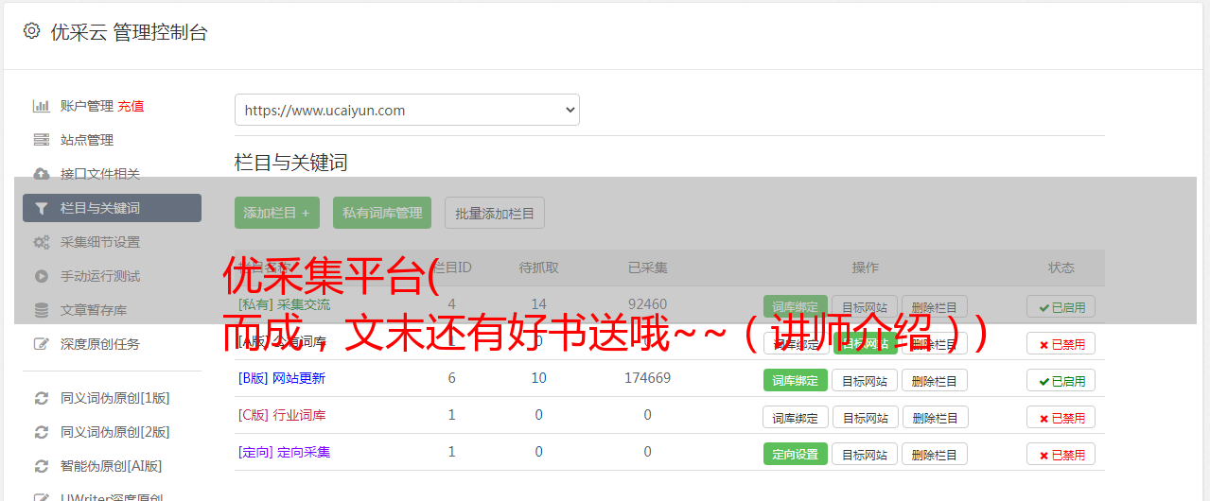The image size is (1210, 501).
Task: Click the [B版] 网站更新 column name
Action: [x=282, y=378]
